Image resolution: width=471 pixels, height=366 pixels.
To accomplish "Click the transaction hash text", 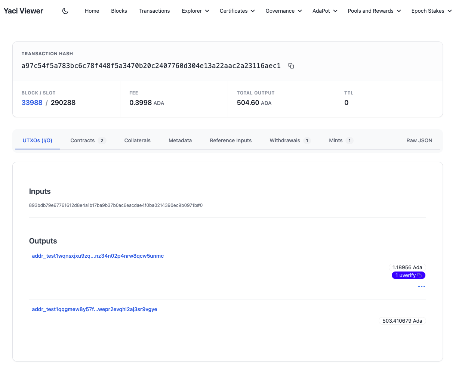I will pos(151,66).
